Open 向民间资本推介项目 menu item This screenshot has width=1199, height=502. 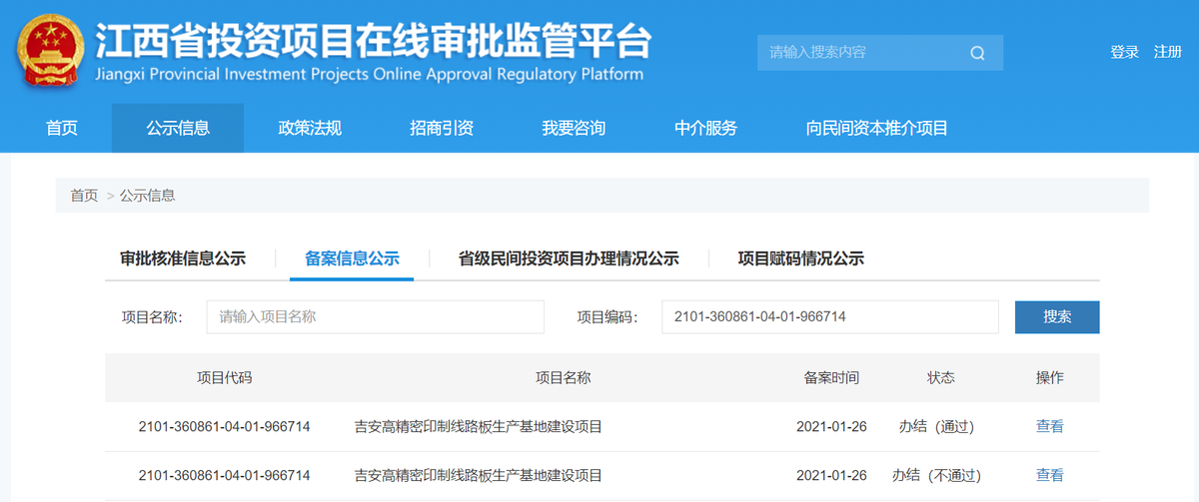pos(876,128)
